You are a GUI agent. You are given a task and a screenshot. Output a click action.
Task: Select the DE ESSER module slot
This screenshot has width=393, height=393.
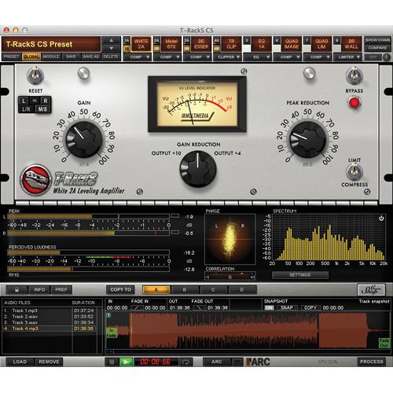pos(201,44)
